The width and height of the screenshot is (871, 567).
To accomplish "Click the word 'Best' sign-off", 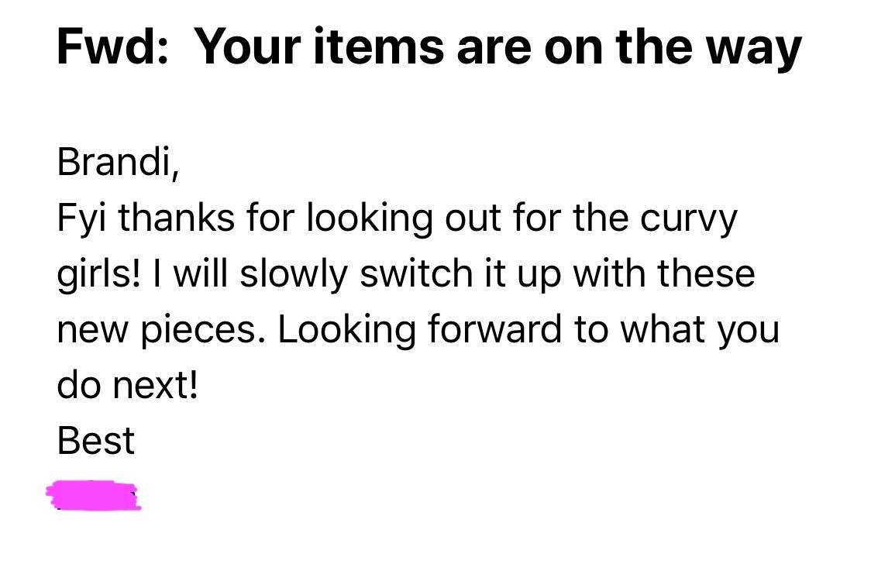I will 96,441.
